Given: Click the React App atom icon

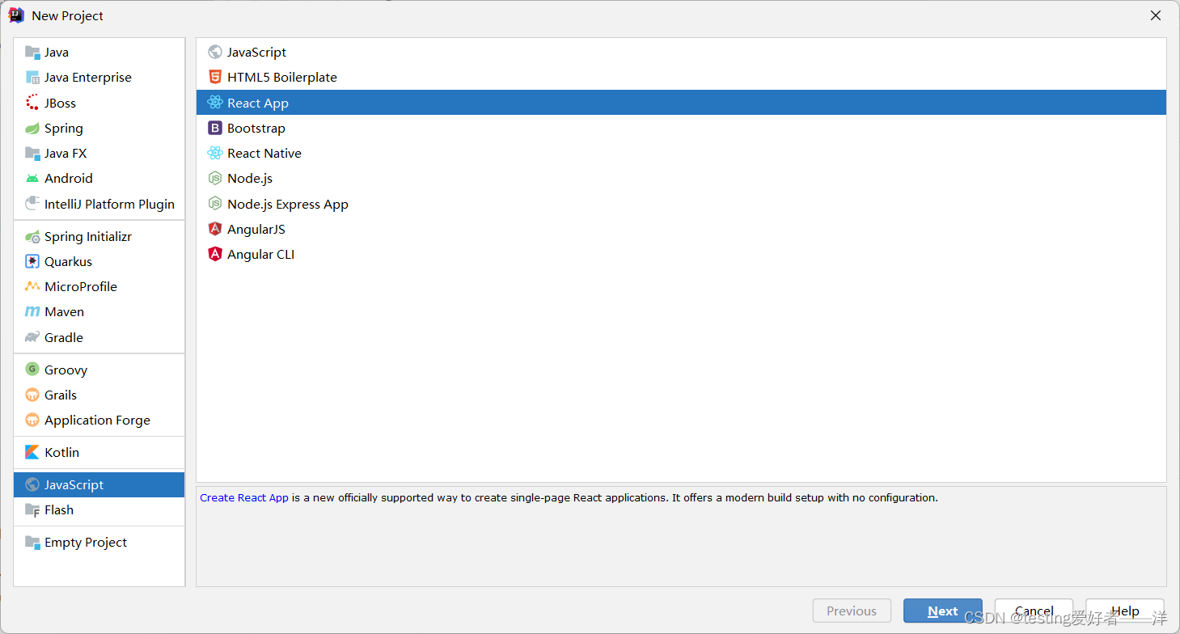Looking at the screenshot, I should (215, 103).
